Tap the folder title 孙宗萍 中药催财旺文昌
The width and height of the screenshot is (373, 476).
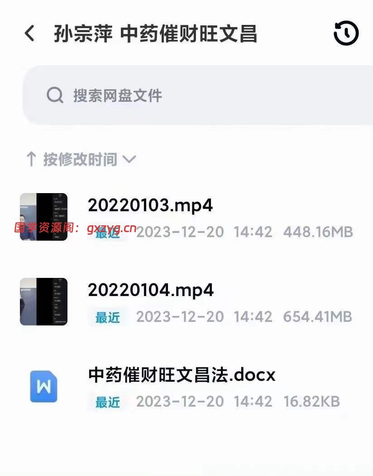[x=155, y=34]
